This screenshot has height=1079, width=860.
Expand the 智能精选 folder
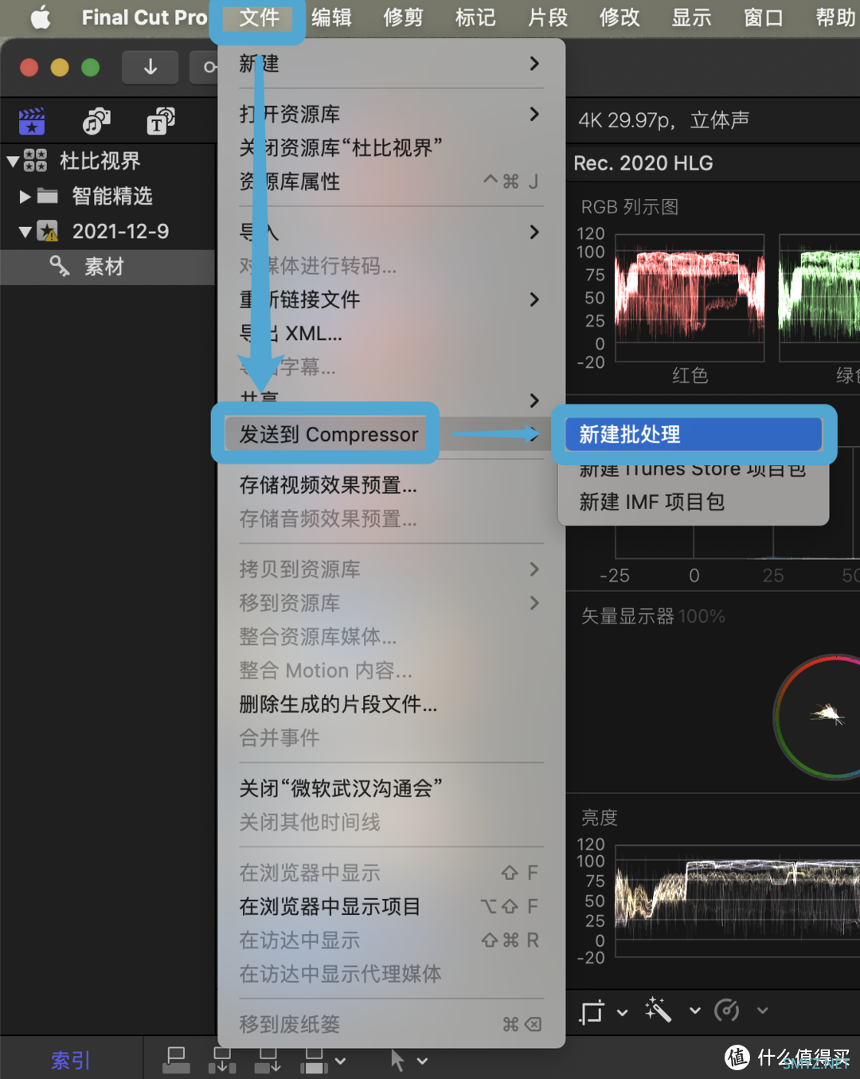25,196
